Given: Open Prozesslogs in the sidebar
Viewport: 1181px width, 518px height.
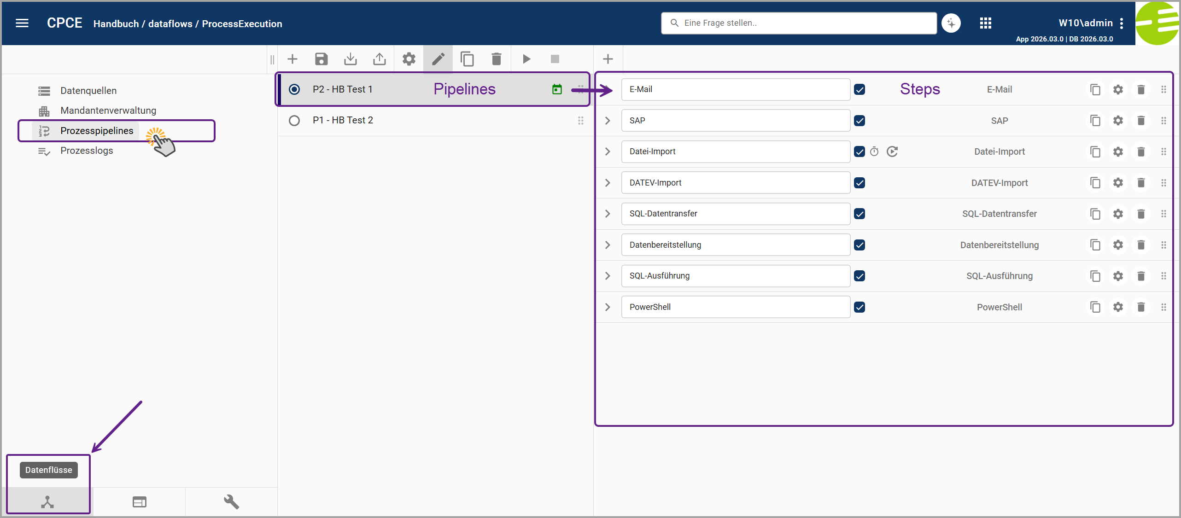Looking at the screenshot, I should tap(87, 151).
